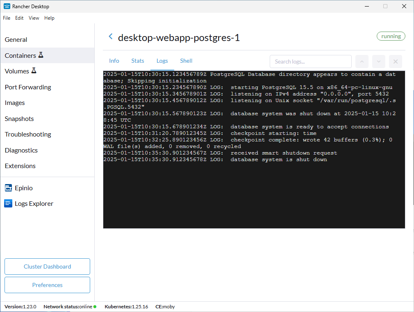Click log line listening on IPv4 address

coord(246,94)
